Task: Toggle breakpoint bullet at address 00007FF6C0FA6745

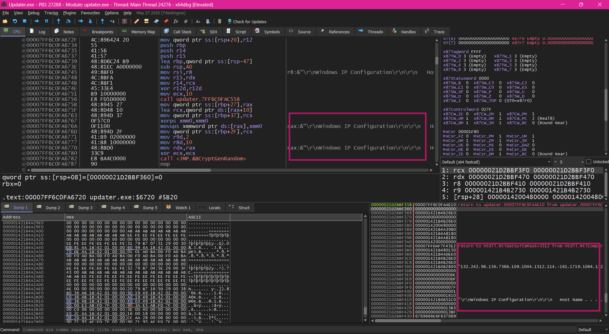Action: [23, 72]
